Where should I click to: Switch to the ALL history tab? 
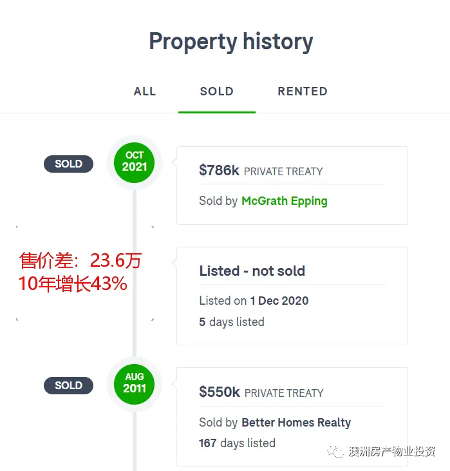tap(145, 91)
